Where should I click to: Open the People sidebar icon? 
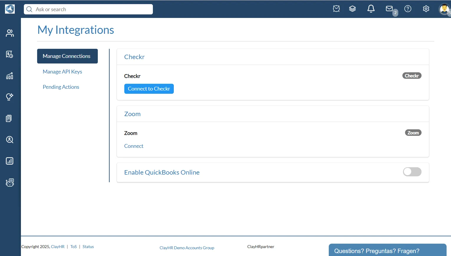10,33
